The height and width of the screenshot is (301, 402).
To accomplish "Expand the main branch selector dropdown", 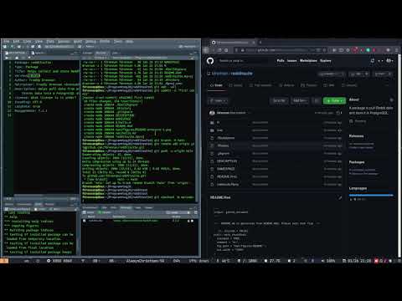I will [219, 100].
